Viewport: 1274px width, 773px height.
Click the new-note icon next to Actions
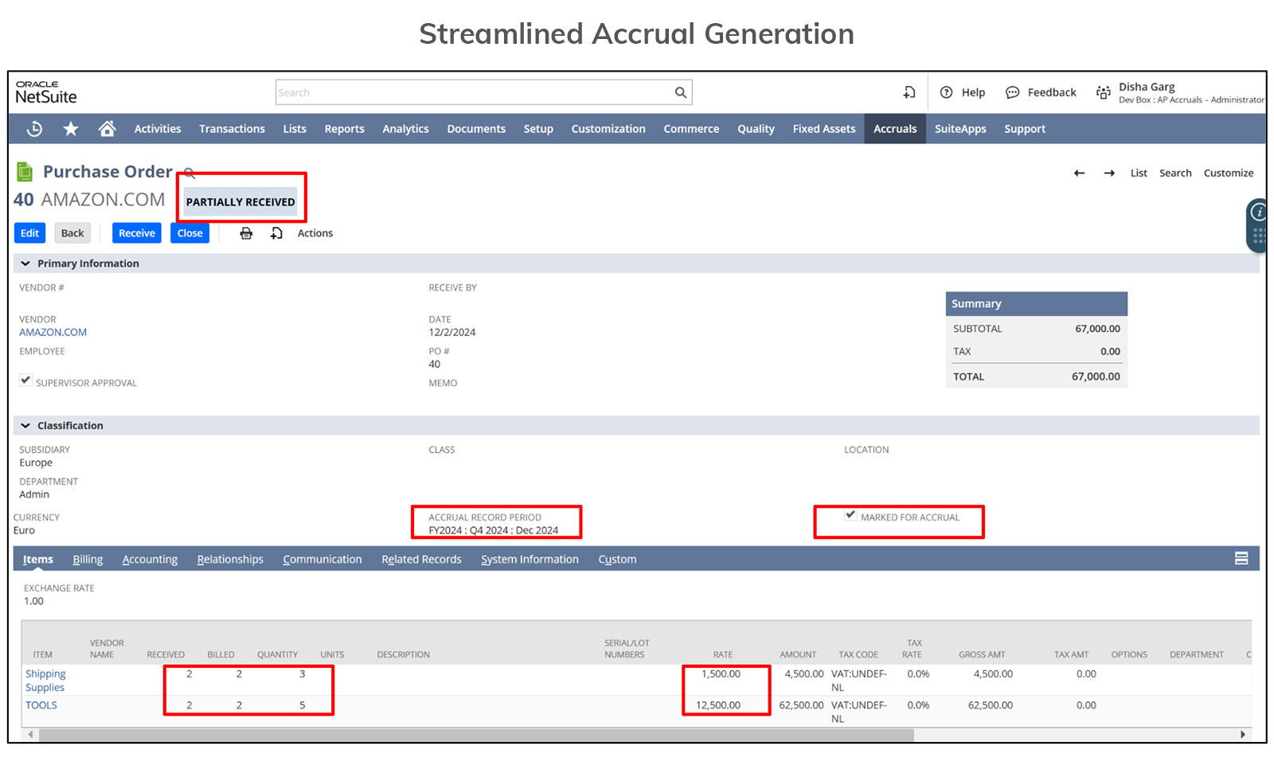click(276, 233)
